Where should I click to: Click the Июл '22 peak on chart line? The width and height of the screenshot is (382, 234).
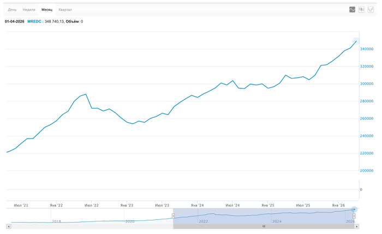(86, 94)
